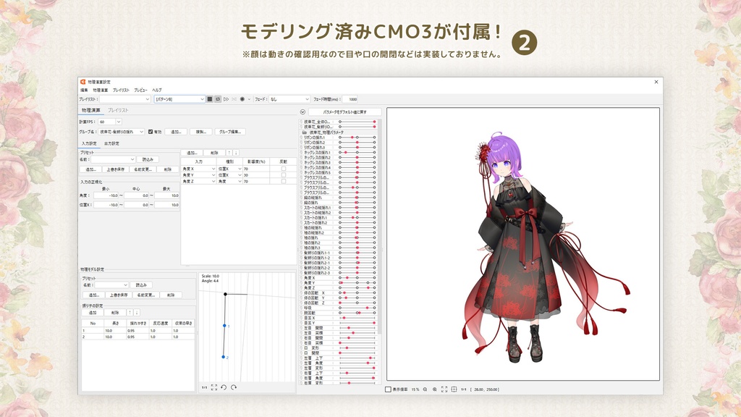Click the stop playback icon in the toolbar
The image size is (741, 417).
[208, 99]
